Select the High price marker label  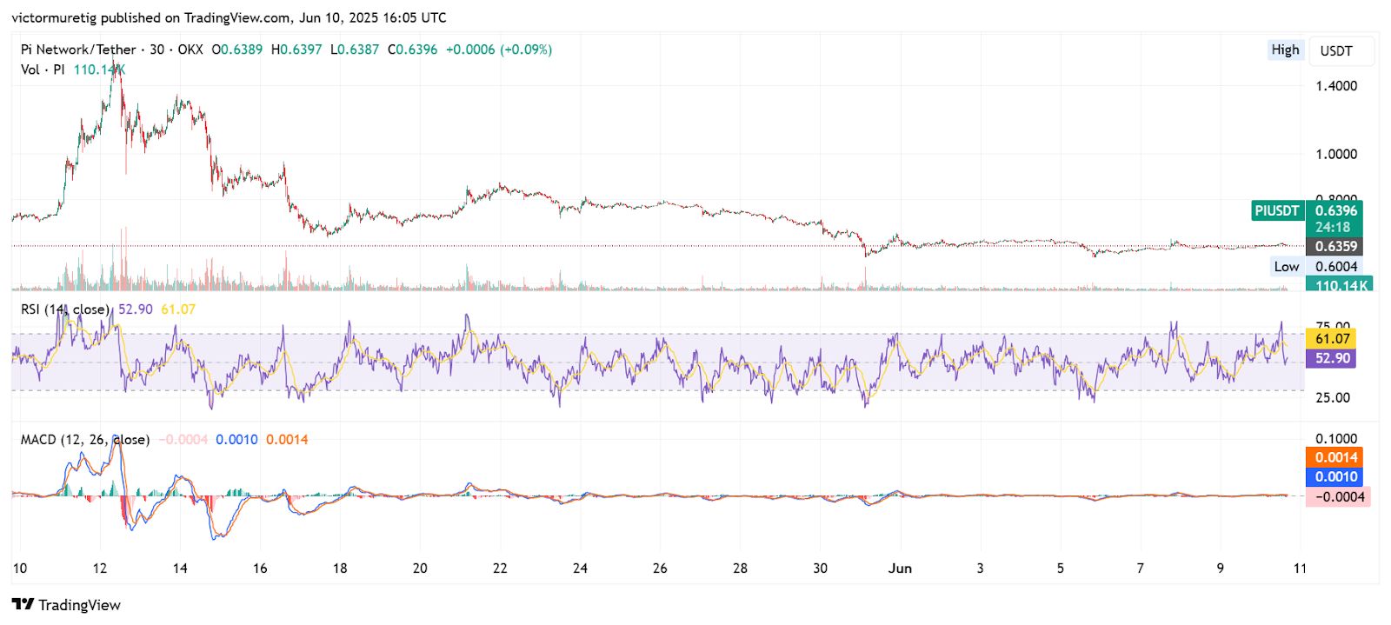click(1284, 50)
